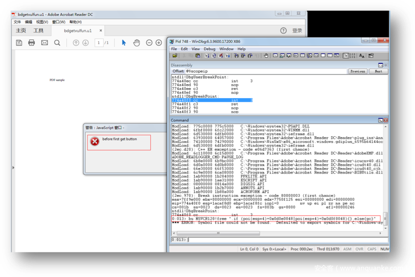Activate the hand pan tool in Acrobat
415x277 pixels.
coord(136,42)
